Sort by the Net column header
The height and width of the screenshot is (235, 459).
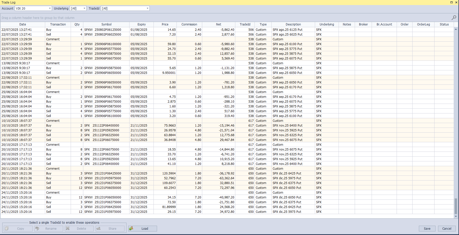click(x=218, y=24)
